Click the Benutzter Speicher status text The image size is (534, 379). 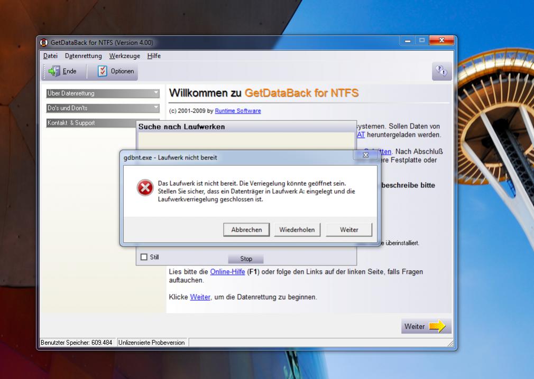click(76, 342)
